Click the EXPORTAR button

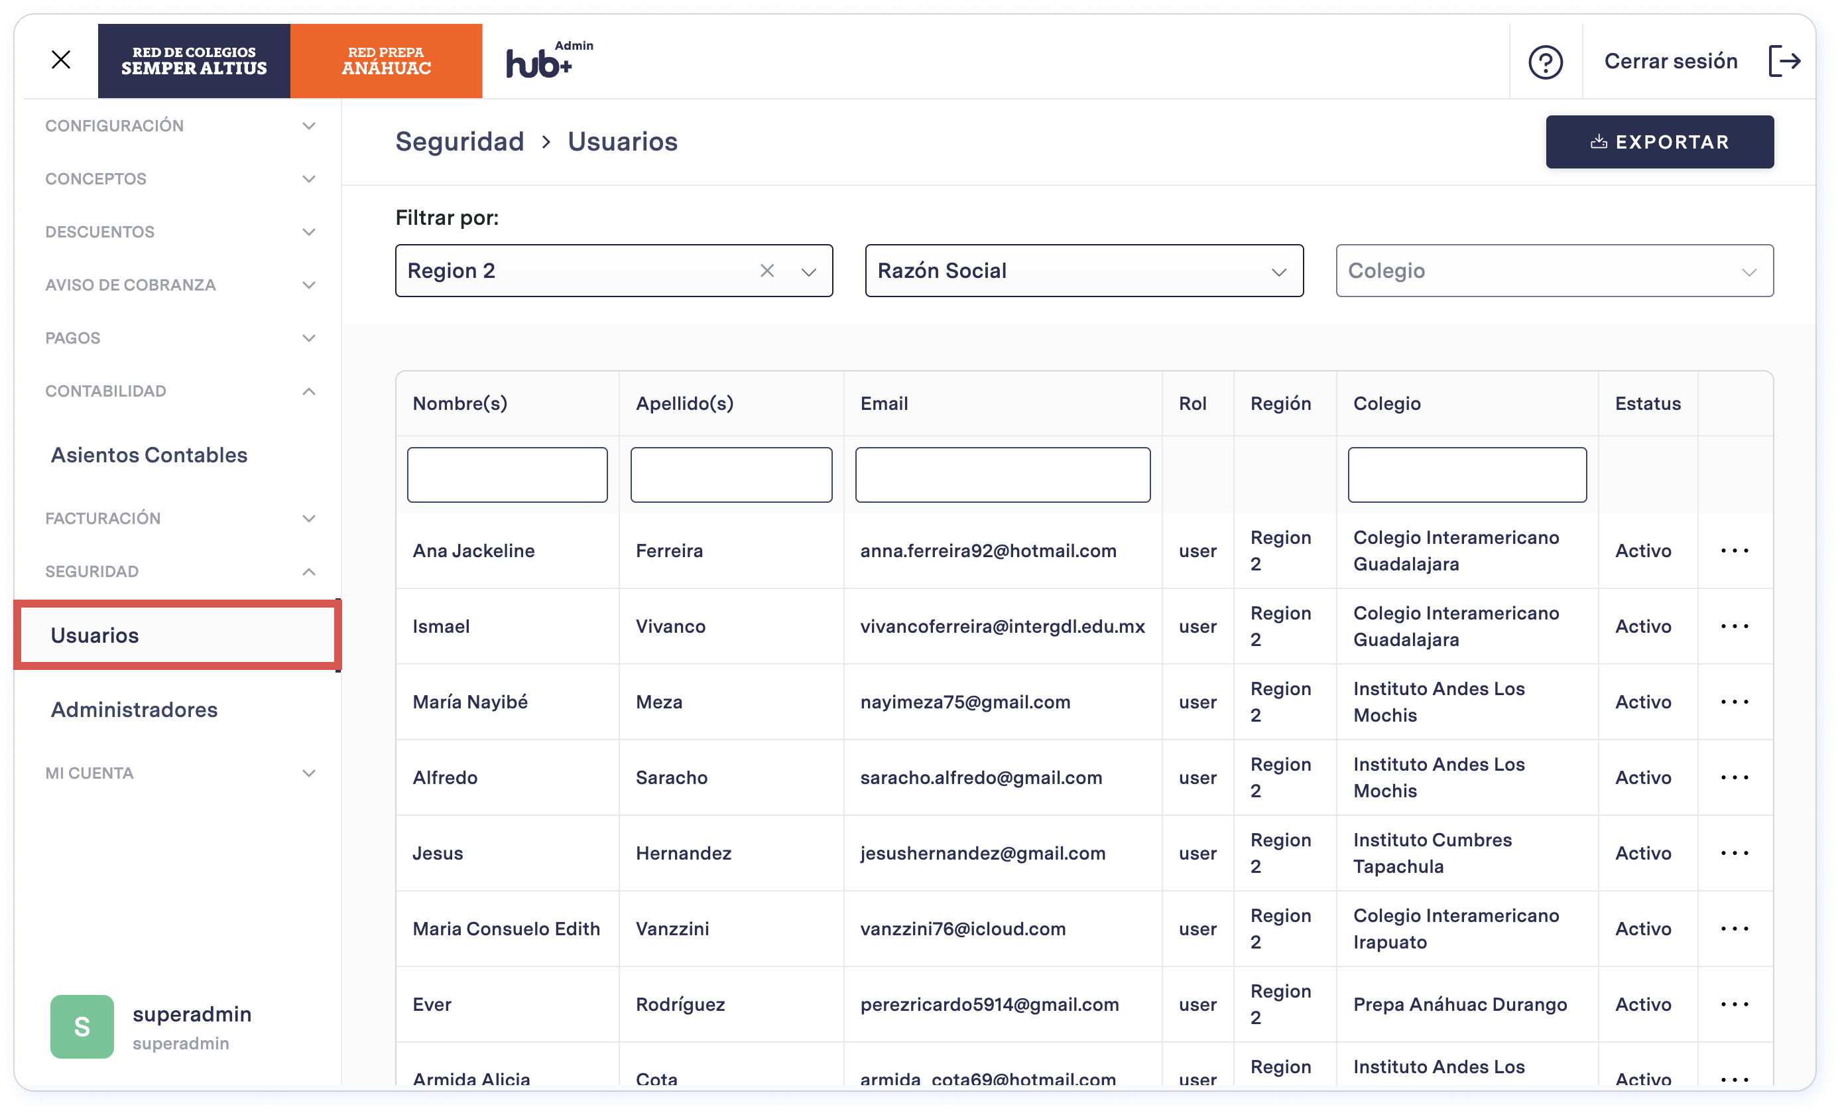pos(1659,142)
